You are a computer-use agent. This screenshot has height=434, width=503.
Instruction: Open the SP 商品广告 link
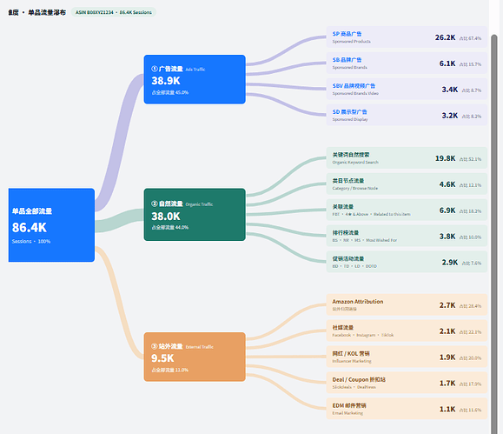click(x=347, y=34)
